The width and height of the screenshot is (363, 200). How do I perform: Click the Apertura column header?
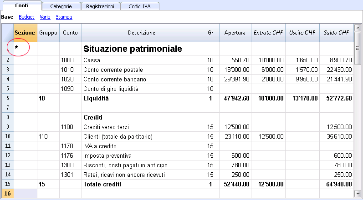tap(235, 33)
